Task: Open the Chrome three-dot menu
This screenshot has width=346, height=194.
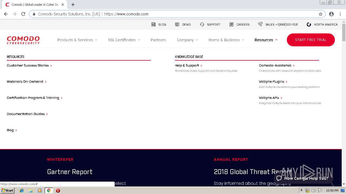Action: coord(340,14)
